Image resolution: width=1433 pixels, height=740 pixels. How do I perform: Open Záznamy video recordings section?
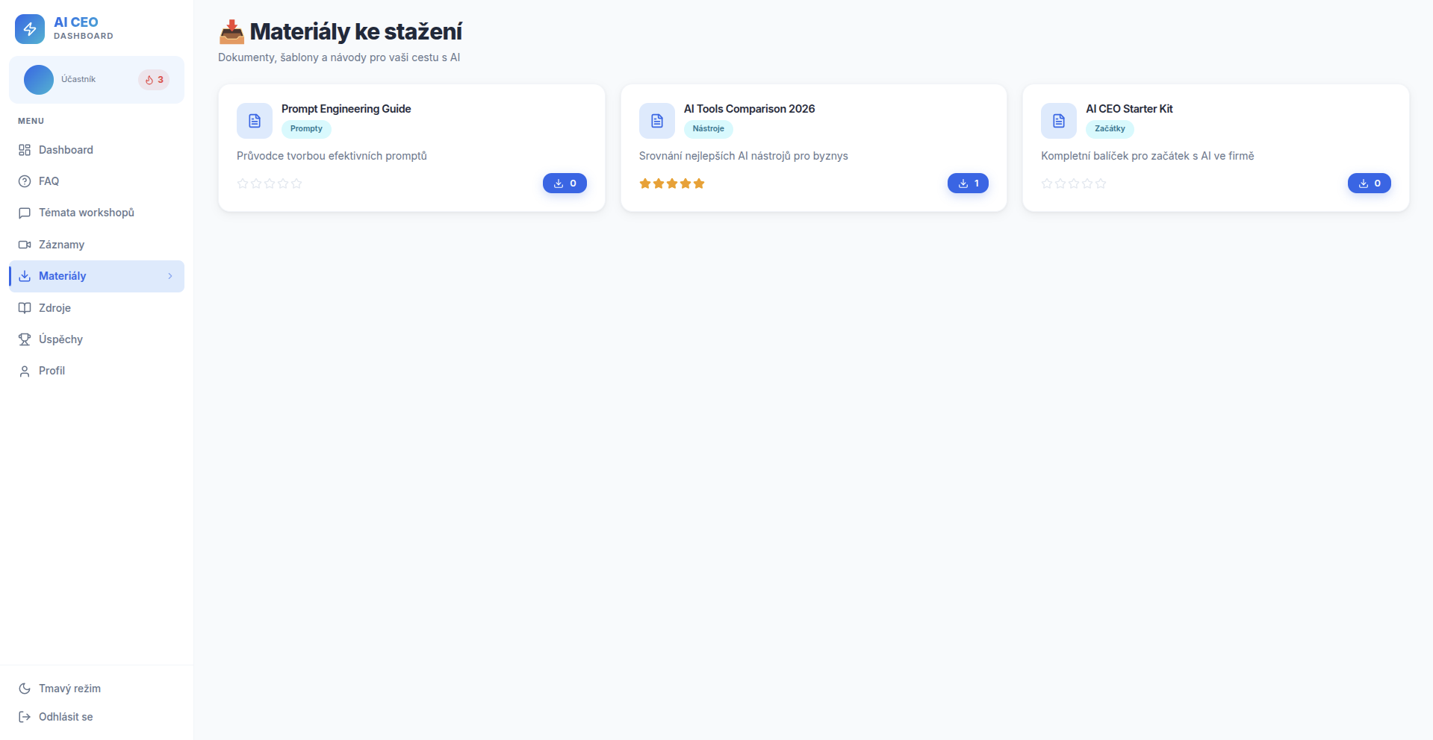pos(61,245)
